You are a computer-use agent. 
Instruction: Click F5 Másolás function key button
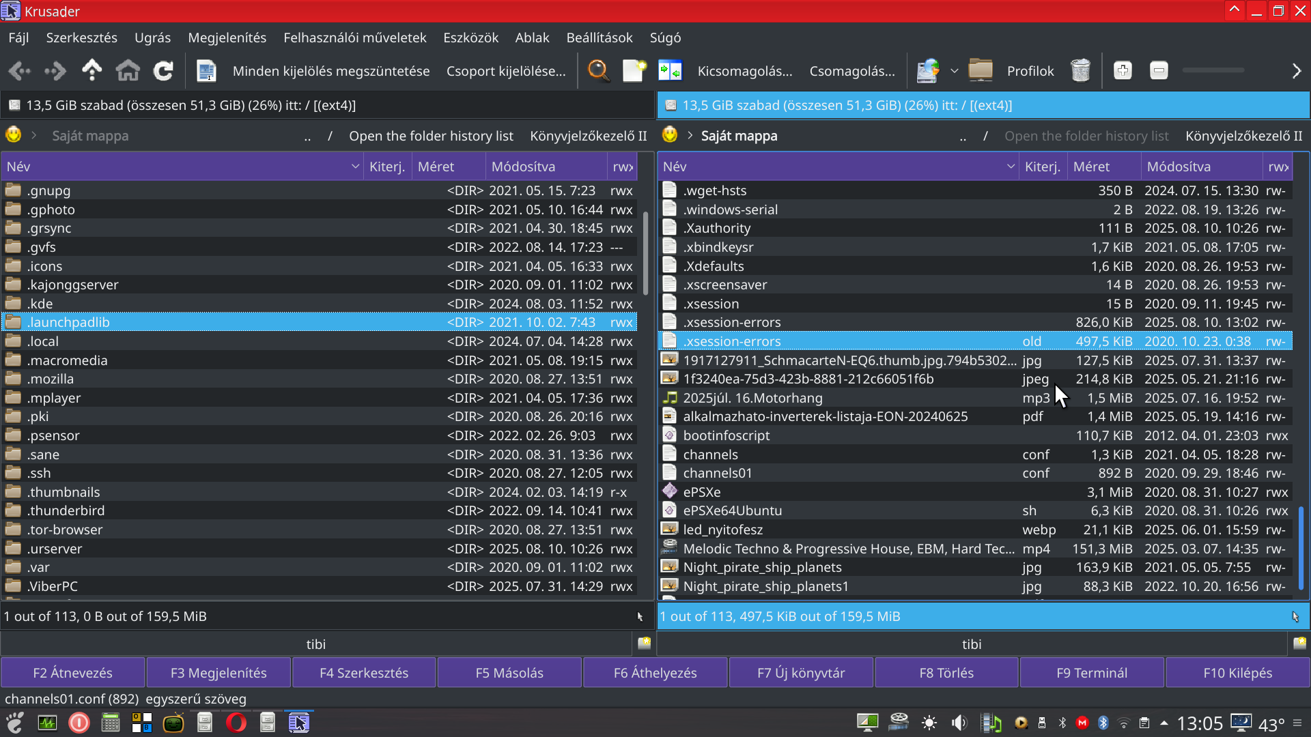coord(509,673)
